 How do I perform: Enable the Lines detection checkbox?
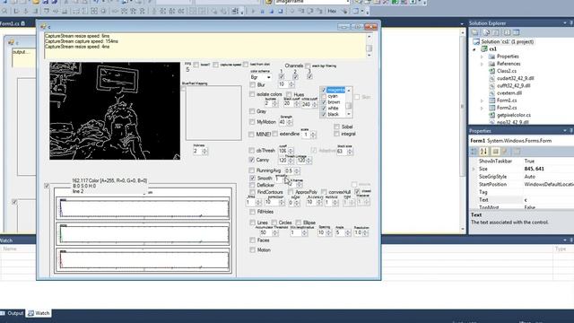coord(252,223)
